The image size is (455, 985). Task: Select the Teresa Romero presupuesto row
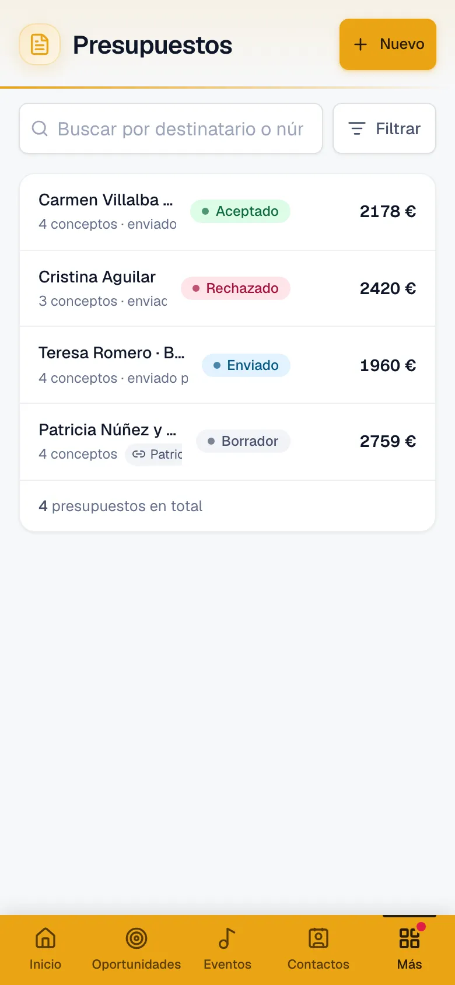228,365
